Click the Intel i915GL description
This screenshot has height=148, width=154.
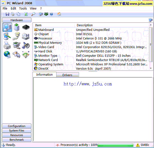pos(84,34)
